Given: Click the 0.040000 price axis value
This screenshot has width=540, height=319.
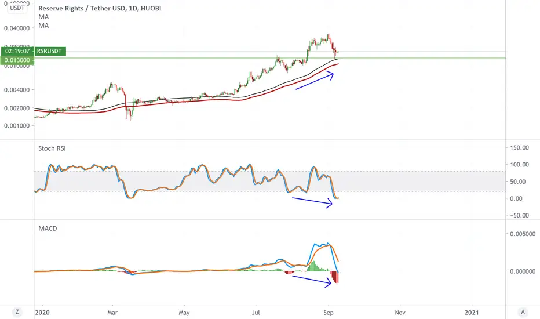Looking at the screenshot, I should coord(17,28).
